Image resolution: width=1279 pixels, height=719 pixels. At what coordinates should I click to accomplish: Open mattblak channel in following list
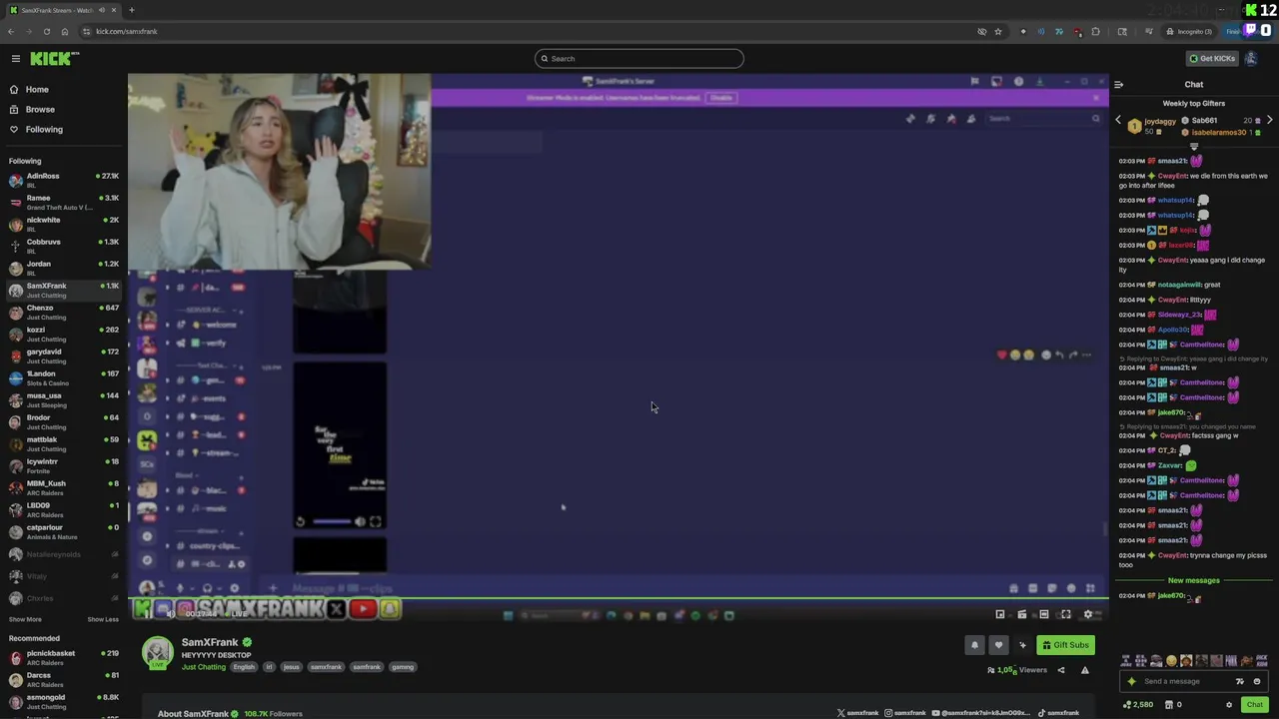pos(62,443)
